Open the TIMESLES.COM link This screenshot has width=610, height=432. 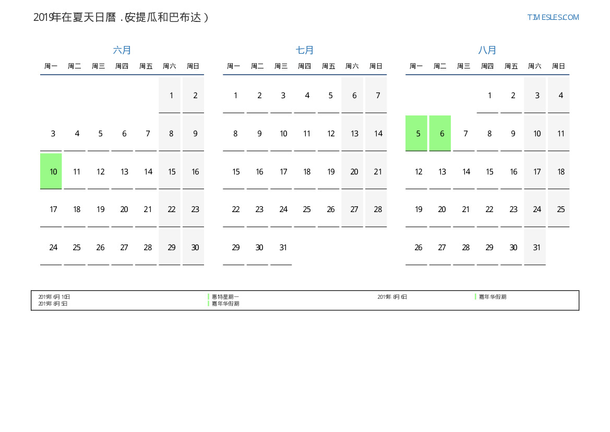553,17
